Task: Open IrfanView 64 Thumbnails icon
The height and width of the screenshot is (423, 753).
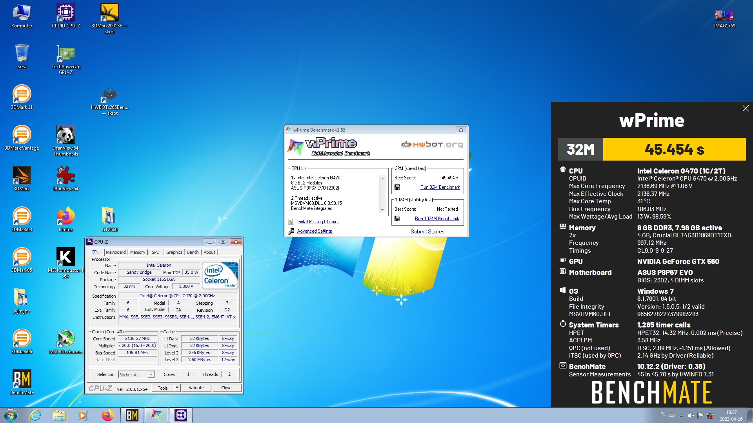Action: (65, 141)
